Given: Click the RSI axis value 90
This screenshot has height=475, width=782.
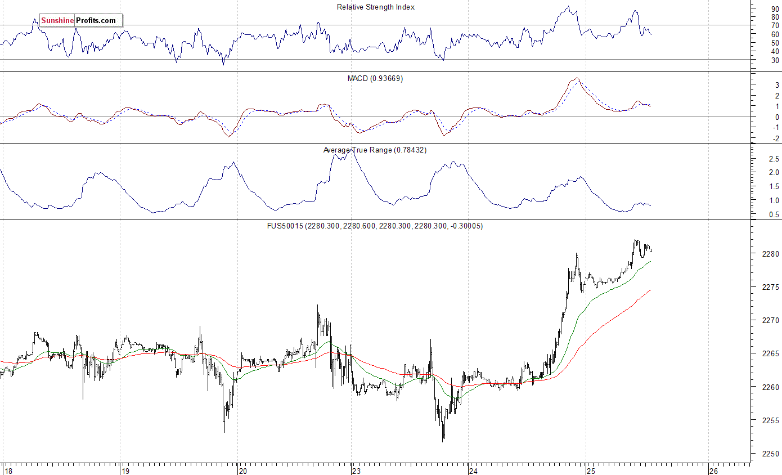Looking at the screenshot, I should 775,8.
